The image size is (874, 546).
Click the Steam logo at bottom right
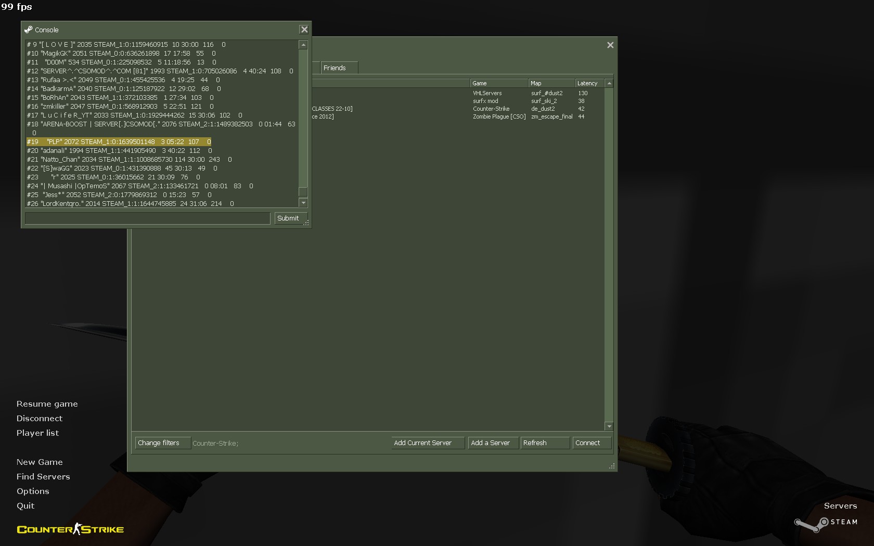[x=826, y=523]
